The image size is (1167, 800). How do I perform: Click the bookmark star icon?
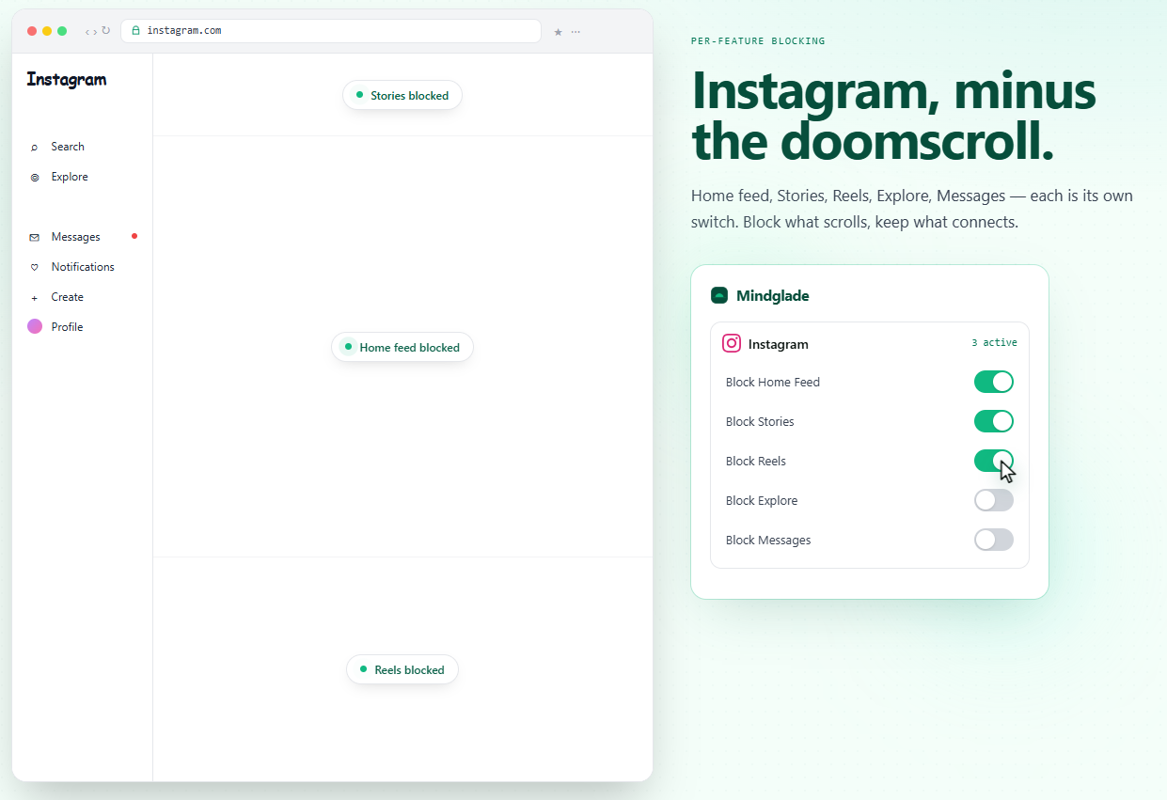pos(558,32)
